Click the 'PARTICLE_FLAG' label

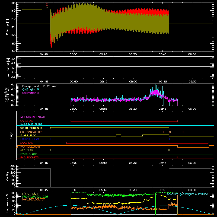click(x=30, y=146)
